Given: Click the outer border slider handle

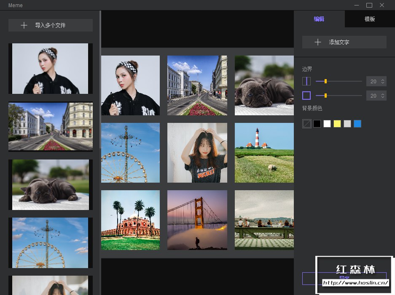Looking at the screenshot, I should click(325, 96).
